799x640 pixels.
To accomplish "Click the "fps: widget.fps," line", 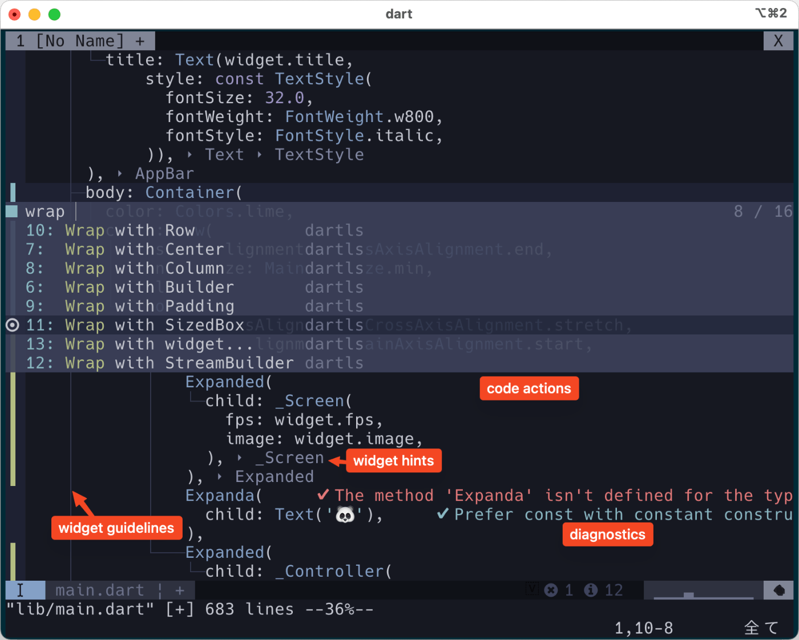I will click(x=304, y=420).
